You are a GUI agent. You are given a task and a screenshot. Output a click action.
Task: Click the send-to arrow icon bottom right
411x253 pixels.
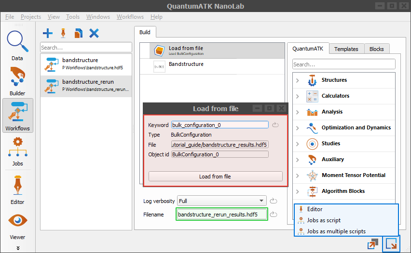point(391,244)
